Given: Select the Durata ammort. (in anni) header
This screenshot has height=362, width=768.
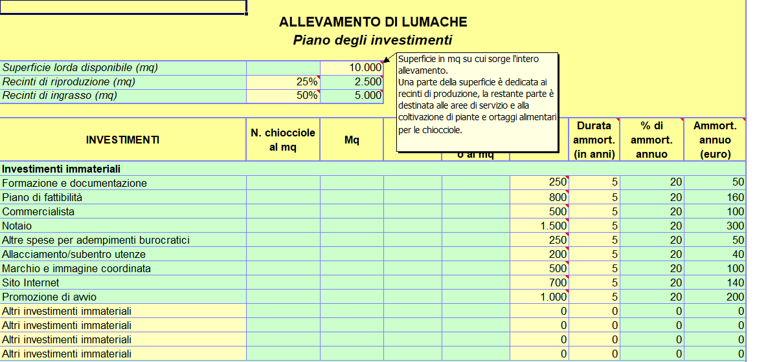Looking at the screenshot, I should coord(594,140).
